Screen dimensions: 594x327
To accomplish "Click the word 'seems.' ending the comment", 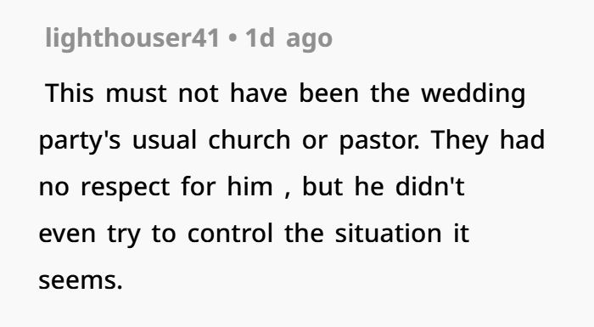I will [x=81, y=281].
